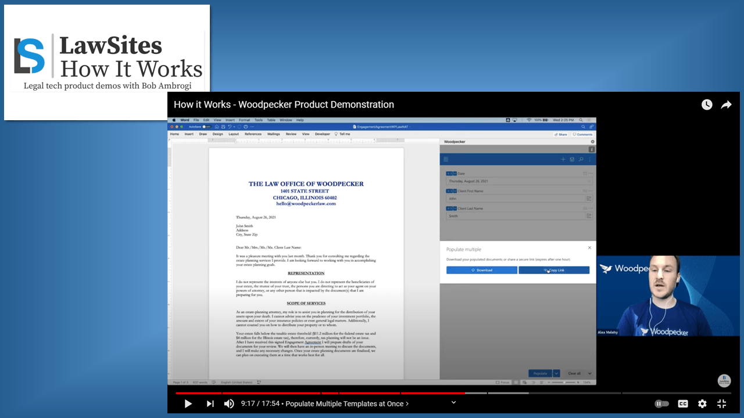Click Share button in Word
744x418 pixels.
click(561, 134)
